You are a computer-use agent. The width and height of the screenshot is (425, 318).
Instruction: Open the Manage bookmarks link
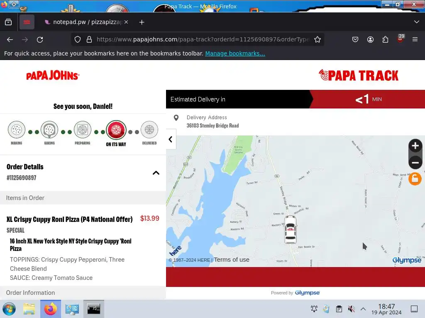coord(235,53)
